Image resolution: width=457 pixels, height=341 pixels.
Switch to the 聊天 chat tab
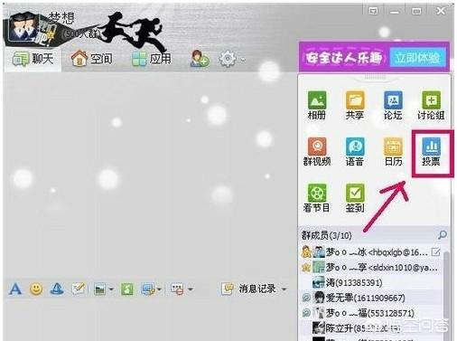(x=33, y=59)
